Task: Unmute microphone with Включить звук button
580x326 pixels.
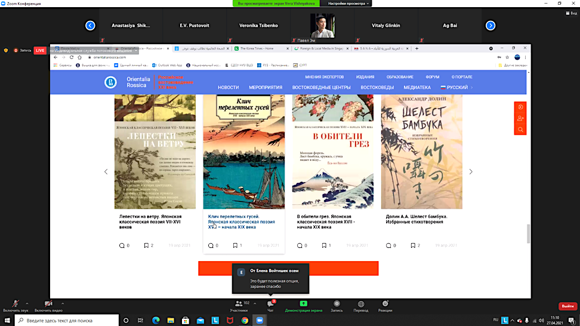Action: point(16,304)
